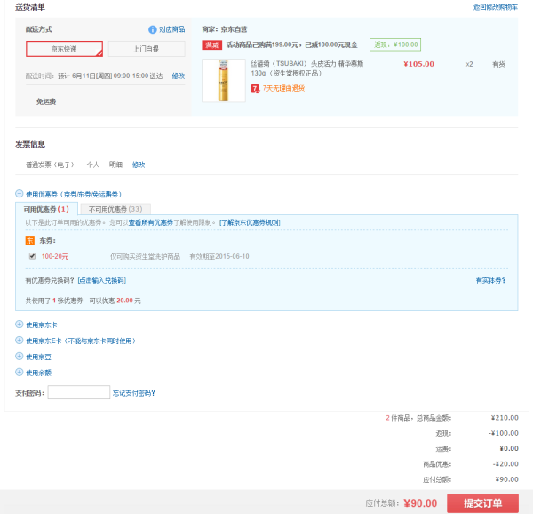
Task: Click 7天无理由退货 text
Action: tap(283, 88)
